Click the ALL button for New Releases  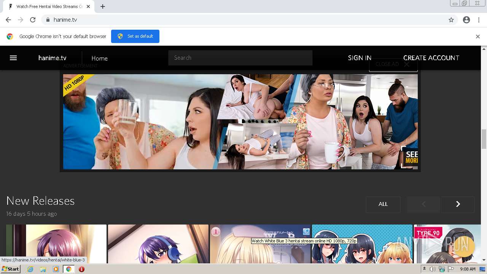pyautogui.click(x=383, y=204)
